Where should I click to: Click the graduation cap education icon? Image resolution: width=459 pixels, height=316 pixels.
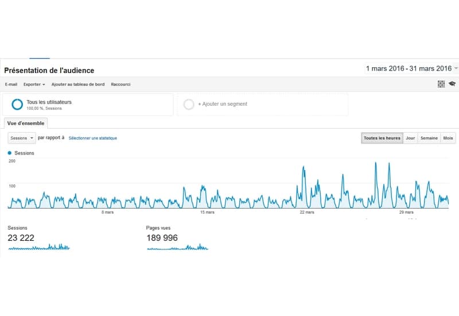point(452,84)
